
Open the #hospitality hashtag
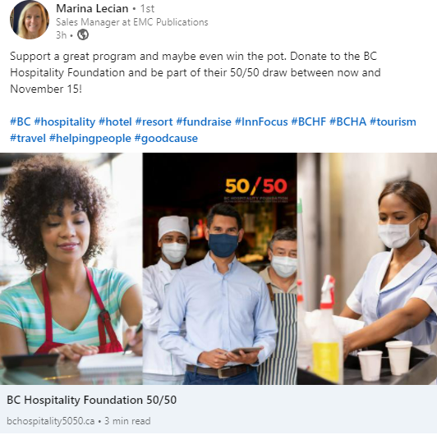(65, 121)
